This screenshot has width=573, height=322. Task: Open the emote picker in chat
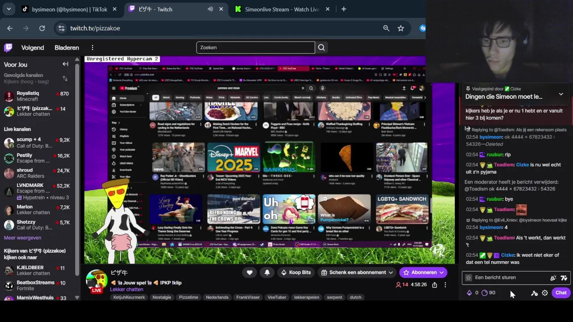click(x=553, y=278)
